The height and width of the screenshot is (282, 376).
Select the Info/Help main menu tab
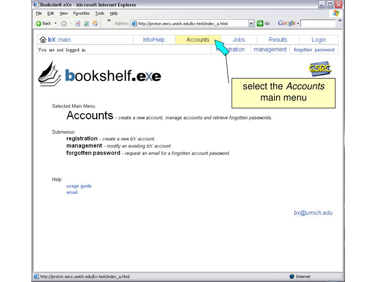click(154, 40)
